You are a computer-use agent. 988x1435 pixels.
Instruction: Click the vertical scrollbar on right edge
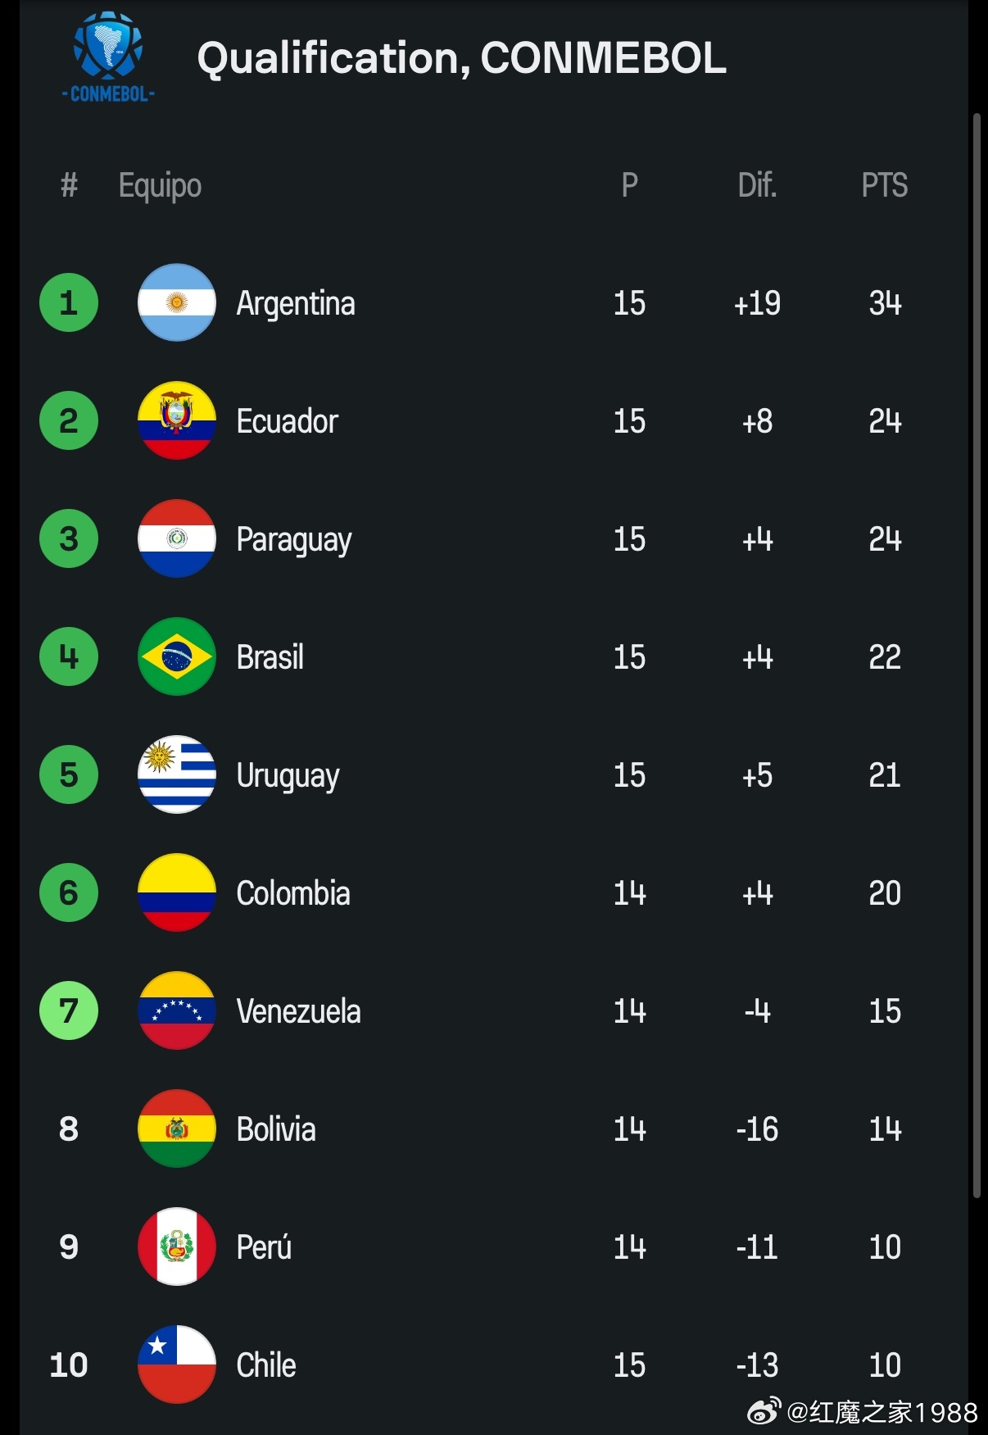pyautogui.click(x=976, y=656)
